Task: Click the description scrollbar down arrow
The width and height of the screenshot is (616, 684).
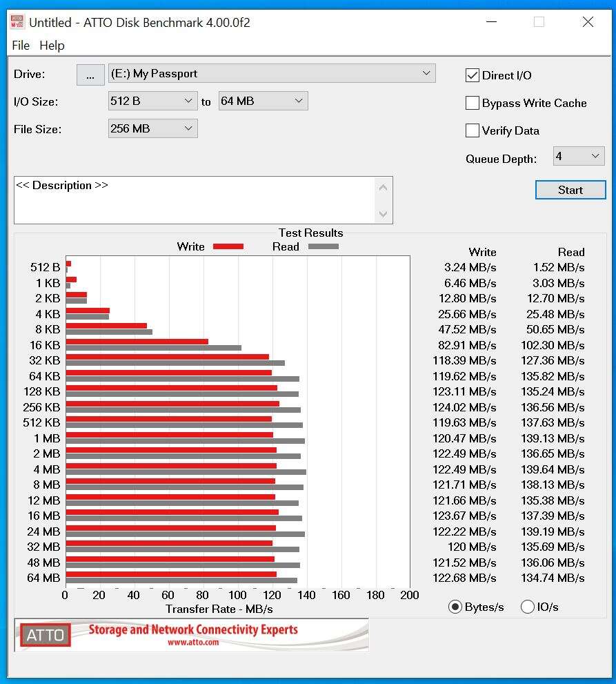Action: (x=384, y=215)
